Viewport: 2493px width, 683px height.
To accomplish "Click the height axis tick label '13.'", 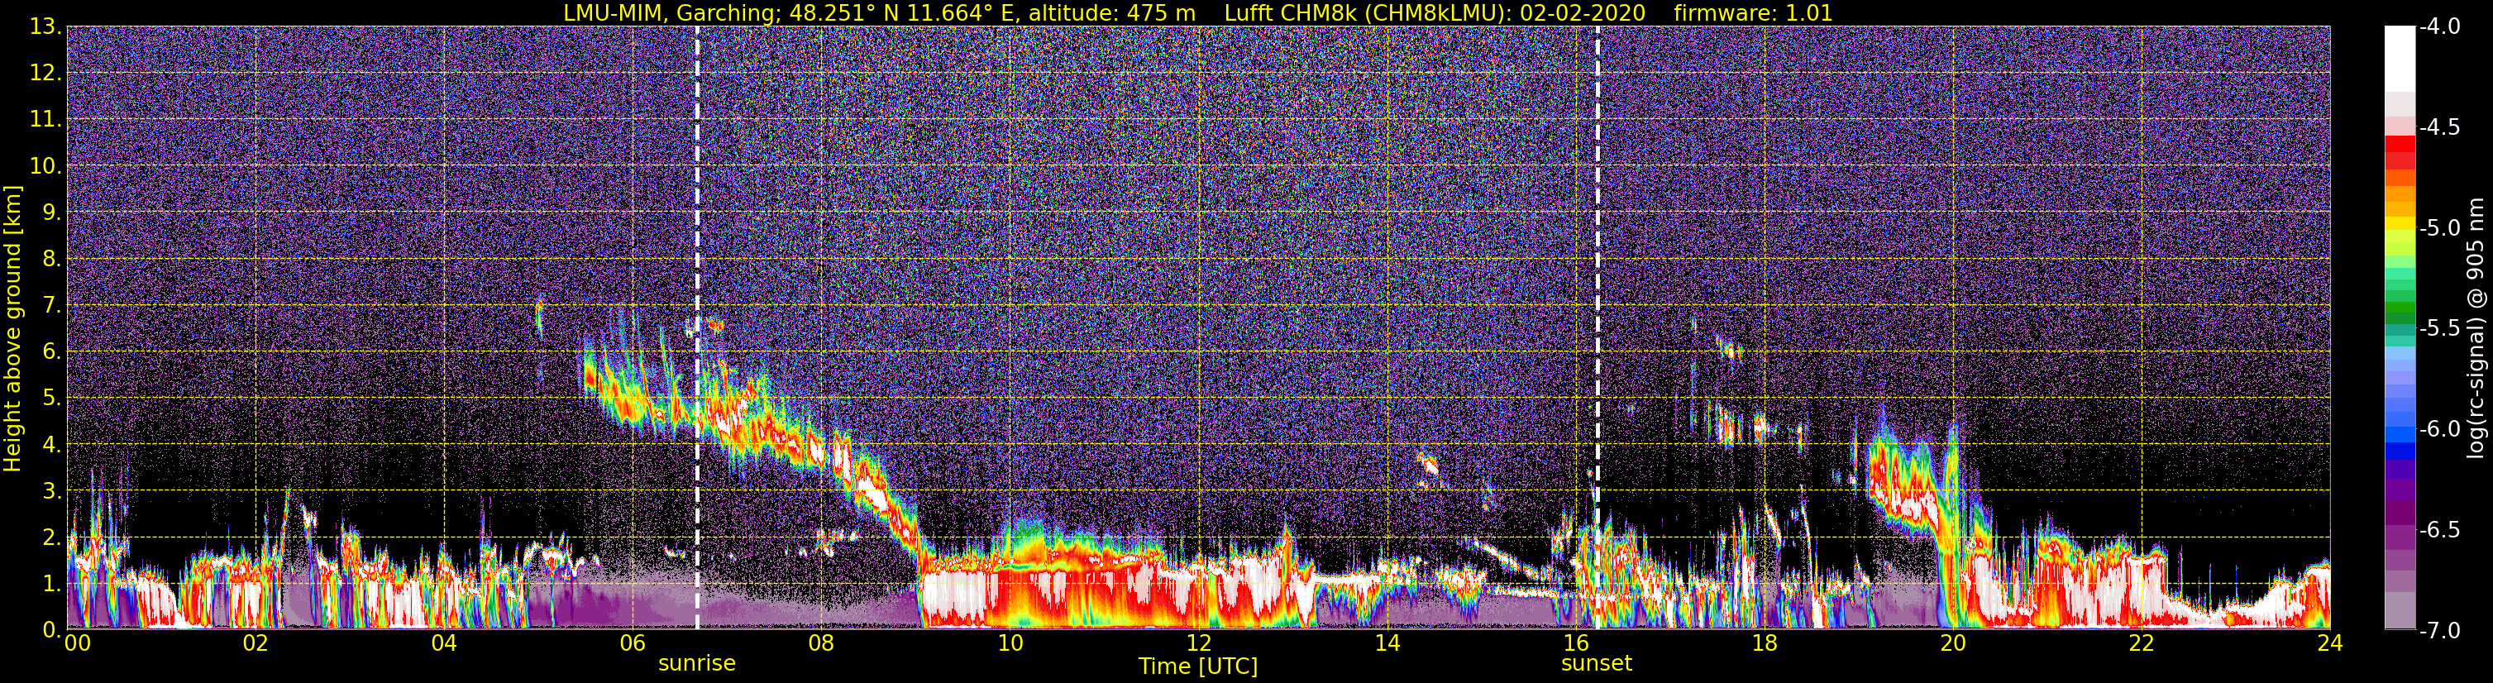I will tap(46, 27).
